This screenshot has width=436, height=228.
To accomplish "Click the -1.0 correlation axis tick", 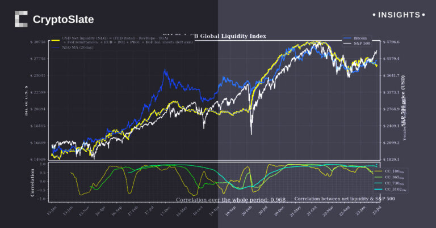I will point(41,199).
